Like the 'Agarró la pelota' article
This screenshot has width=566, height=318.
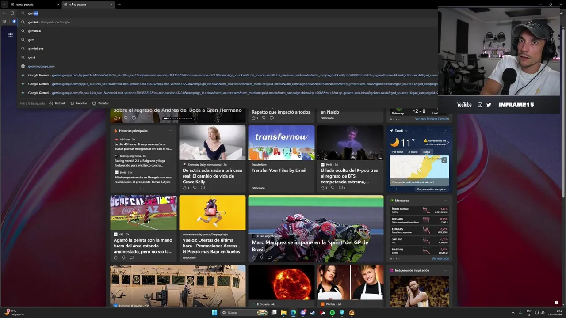point(116,257)
